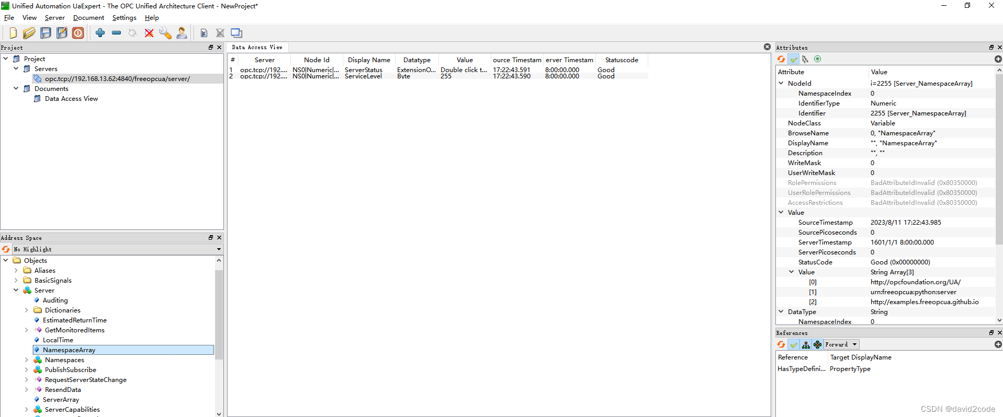Screen dimensions: 1003x417
Task: Collapse the Server object in Address Space
Action: point(16,290)
